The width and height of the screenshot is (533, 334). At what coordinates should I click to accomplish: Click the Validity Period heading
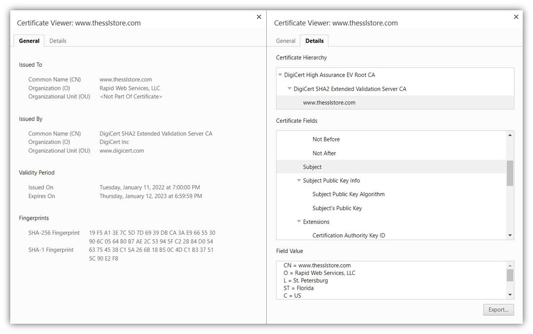pos(36,173)
